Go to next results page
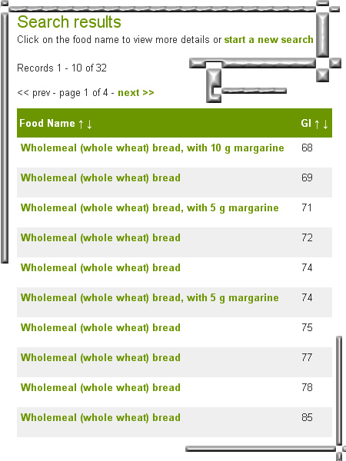The image size is (346, 461). [x=136, y=93]
